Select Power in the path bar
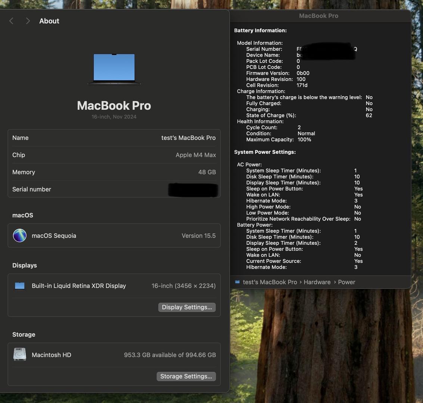 coord(346,282)
